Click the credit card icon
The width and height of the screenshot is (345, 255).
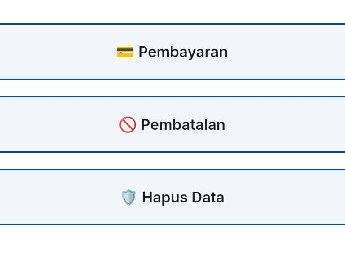point(125,52)
